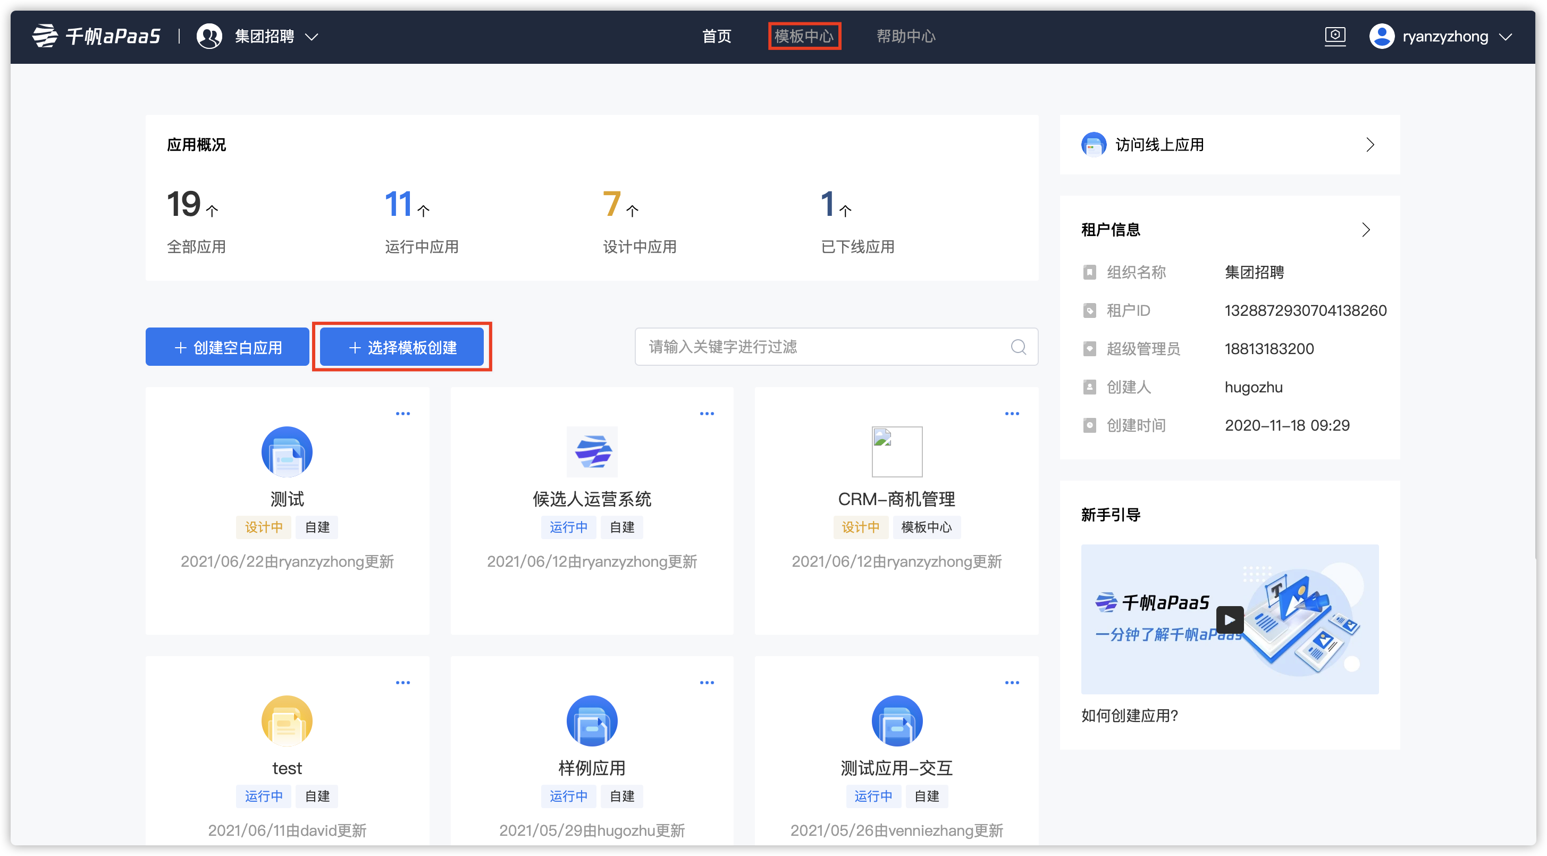Click the 候选人运营系统 app name

click(x=592, y=499)
